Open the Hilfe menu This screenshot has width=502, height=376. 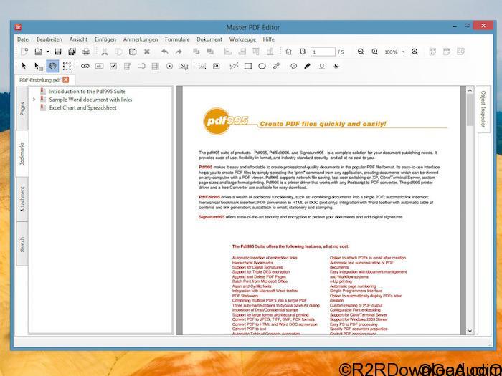click(x=269, y=39)
